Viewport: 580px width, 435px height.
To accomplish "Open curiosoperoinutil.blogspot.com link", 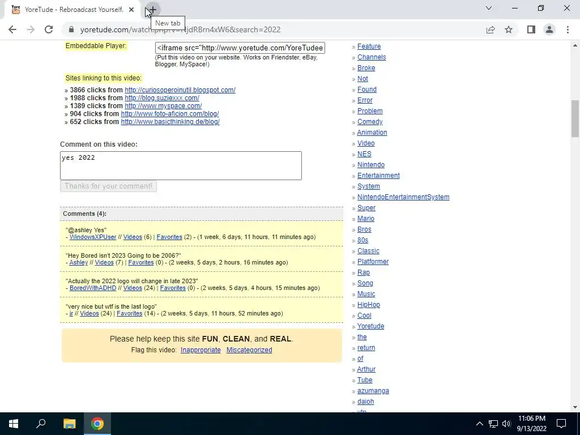I will coord(180,90).
